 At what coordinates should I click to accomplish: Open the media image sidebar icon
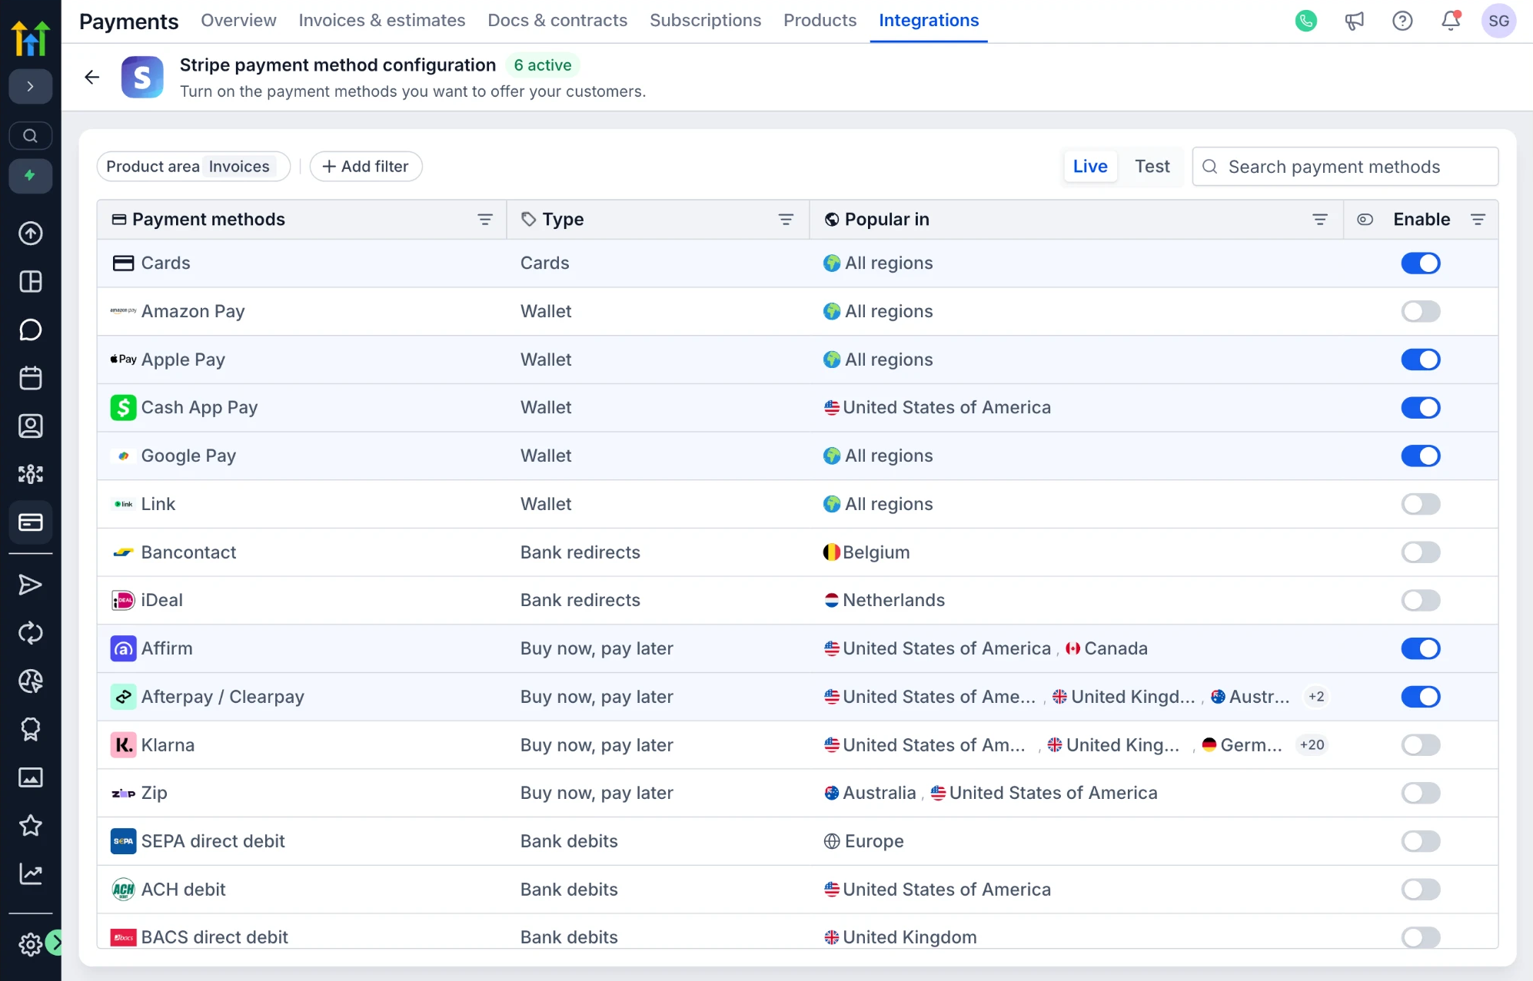(30, 777)
